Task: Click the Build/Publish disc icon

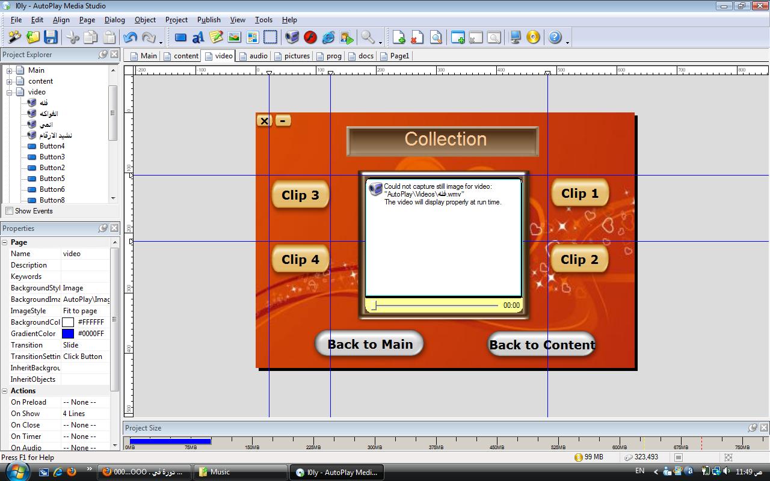Action: [533, 37]
